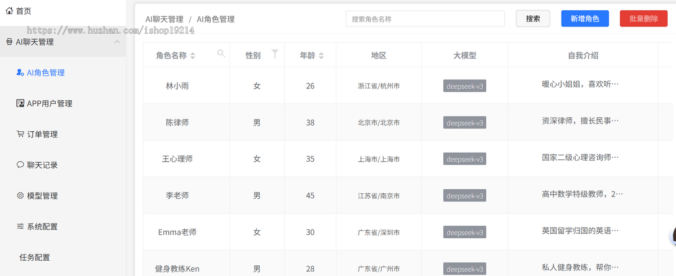Click the gear icon for 模型管理
The height and width of the screenshot is (276, 676).
[21, 195]
